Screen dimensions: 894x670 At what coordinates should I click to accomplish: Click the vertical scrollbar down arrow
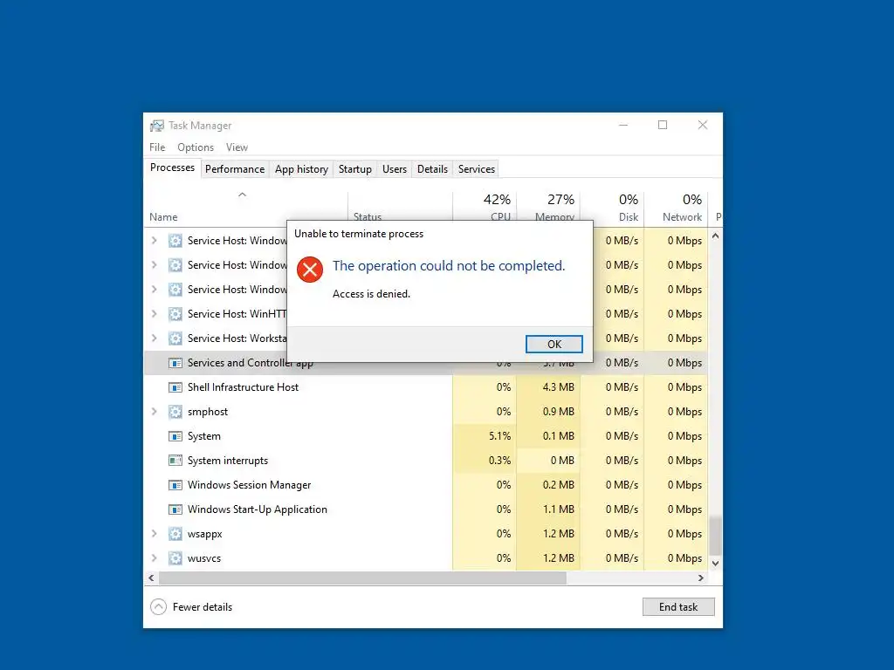[716, 563]
